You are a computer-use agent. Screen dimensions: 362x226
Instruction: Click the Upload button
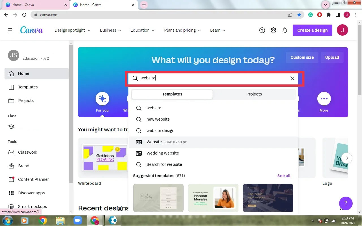(332, 57)
